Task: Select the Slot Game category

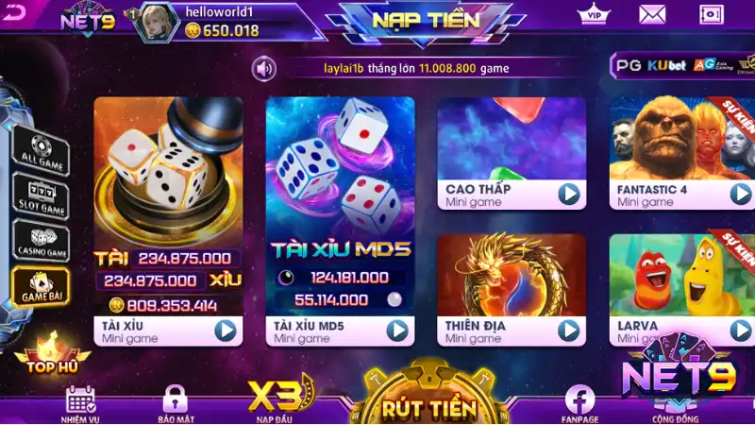Action: coord(42,196)
